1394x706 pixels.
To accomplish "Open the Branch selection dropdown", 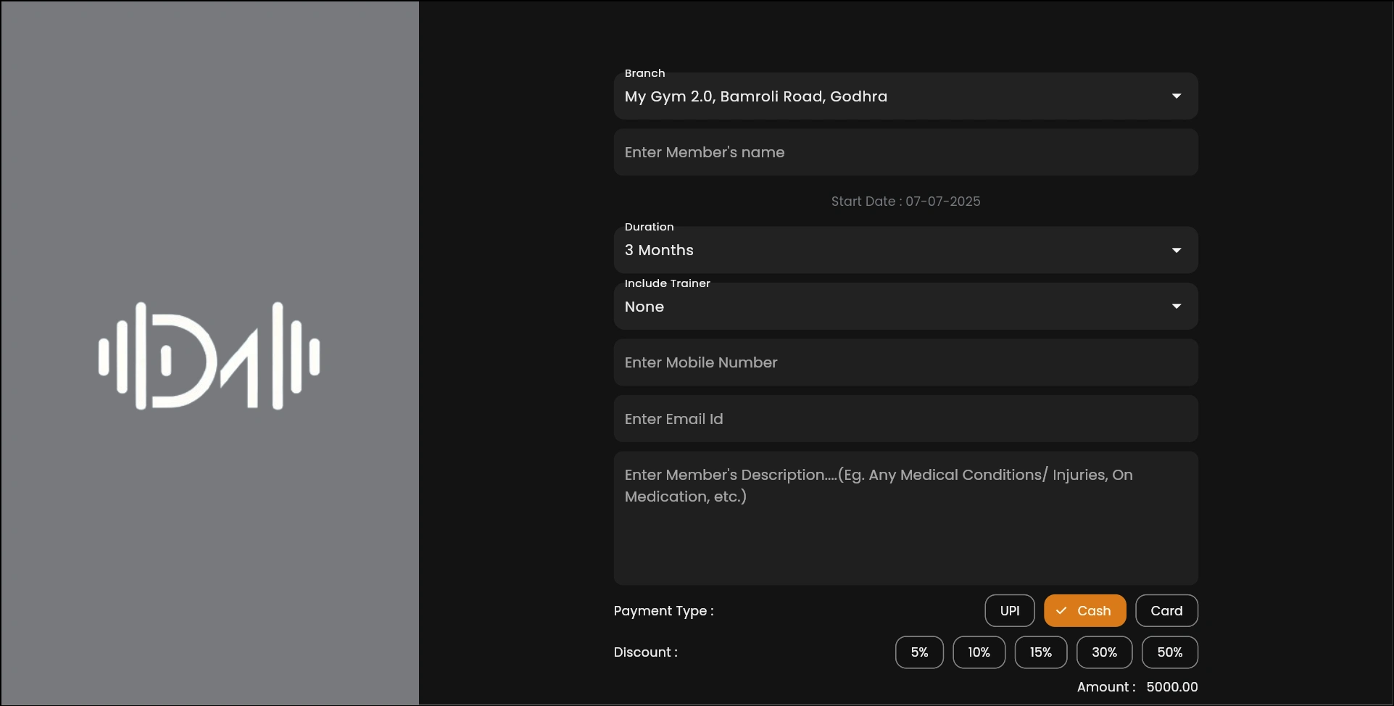I will click(x=905, y=96).
